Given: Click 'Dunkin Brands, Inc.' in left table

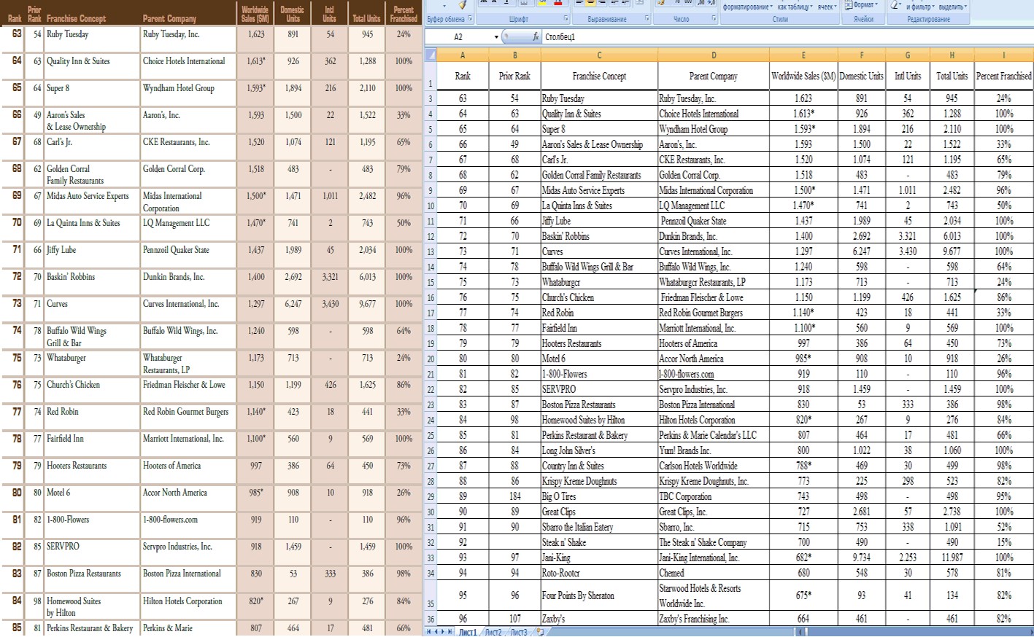Looking at the screenshot, I should (x=174, y=277).
